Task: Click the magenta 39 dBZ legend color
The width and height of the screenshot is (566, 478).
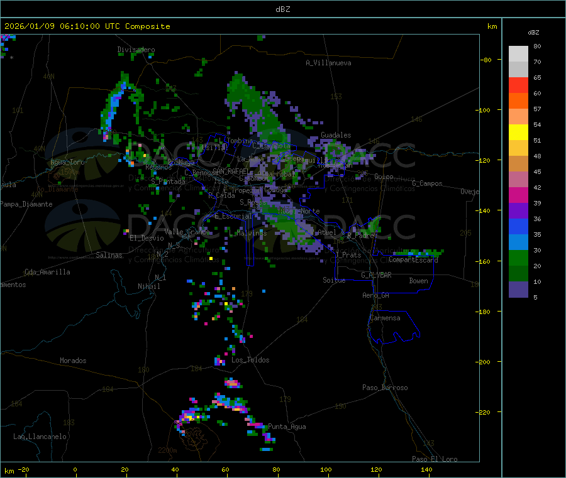Action: pos(518,195)
